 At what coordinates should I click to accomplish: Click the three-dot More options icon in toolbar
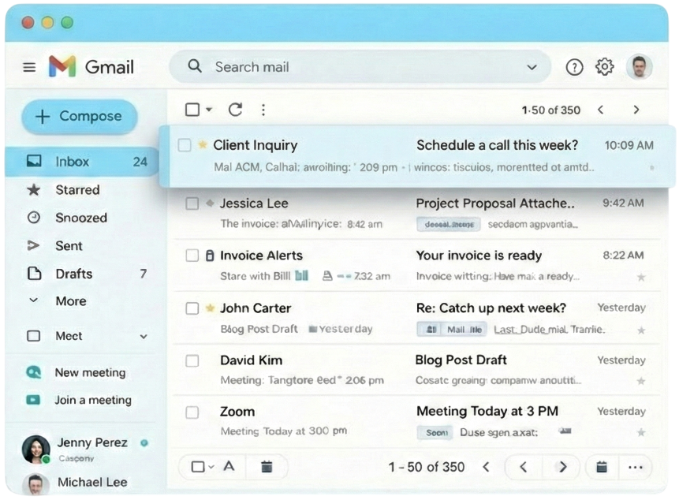point(263,110)
